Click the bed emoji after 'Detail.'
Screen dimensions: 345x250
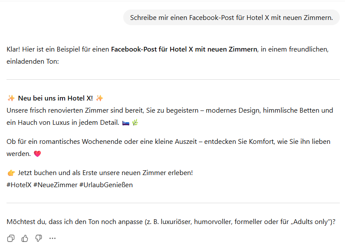(126, 123)
